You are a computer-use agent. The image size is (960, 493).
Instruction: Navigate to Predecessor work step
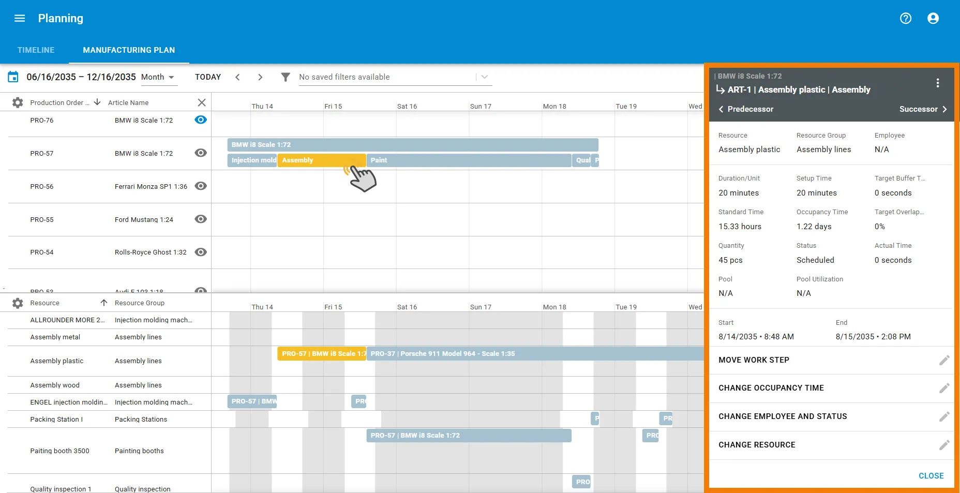tap(746, 109)
